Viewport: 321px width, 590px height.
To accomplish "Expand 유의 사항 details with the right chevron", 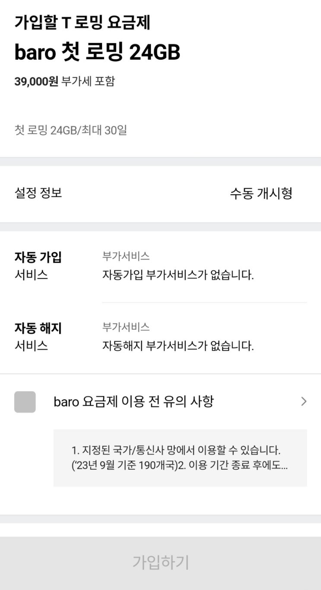I will coord(303,402).
